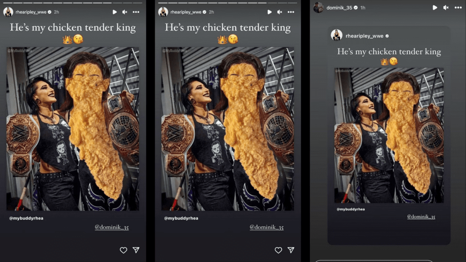The height and width of the screenshot is (262, 466).
Task: Share the first story via send icon
Action: (x=136, y=250)
